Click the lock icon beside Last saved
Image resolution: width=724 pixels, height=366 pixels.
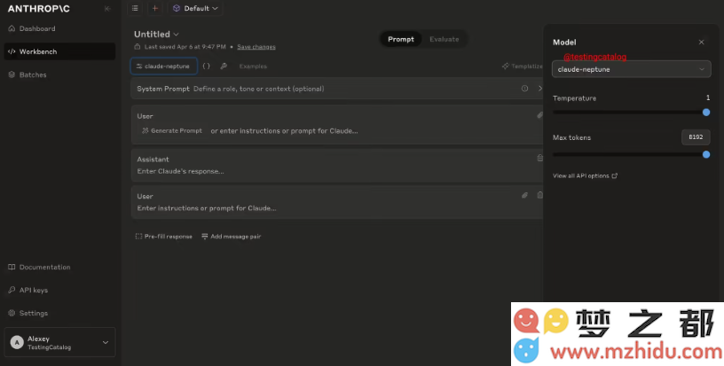point(138,47)
